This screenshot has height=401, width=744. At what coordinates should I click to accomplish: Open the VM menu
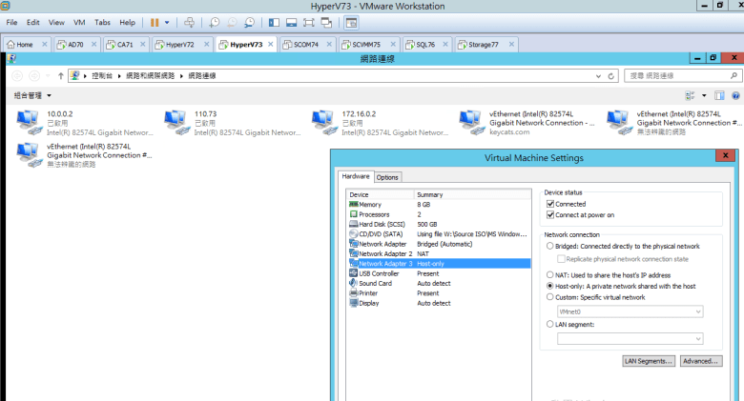[79, 22]
